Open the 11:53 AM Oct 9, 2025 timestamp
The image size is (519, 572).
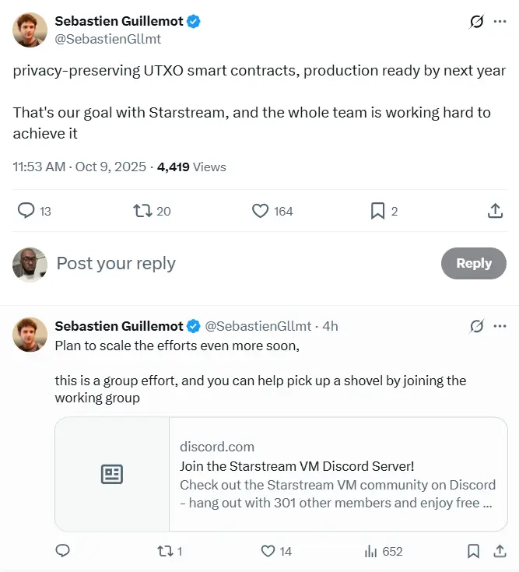tap(79, 167)
